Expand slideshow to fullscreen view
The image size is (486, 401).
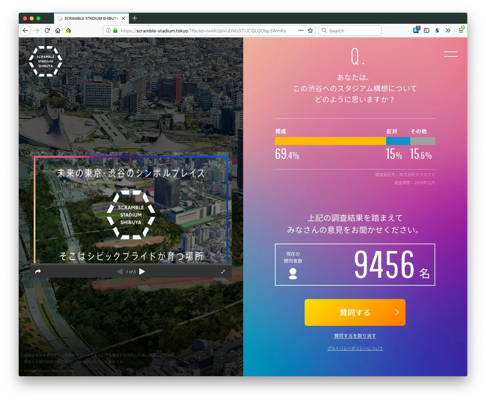point(223,271)
